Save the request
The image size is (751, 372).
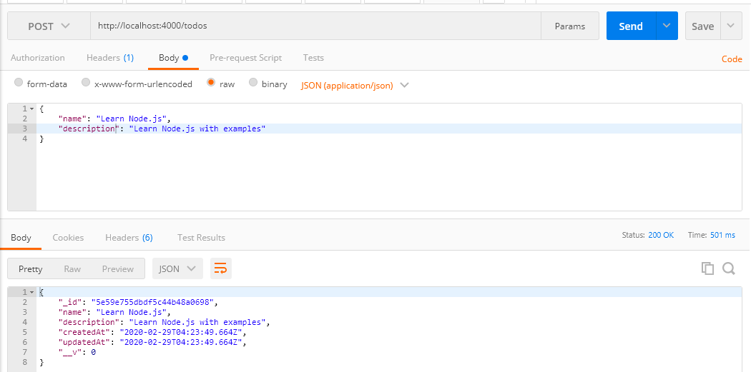click(x=702, y=26)
